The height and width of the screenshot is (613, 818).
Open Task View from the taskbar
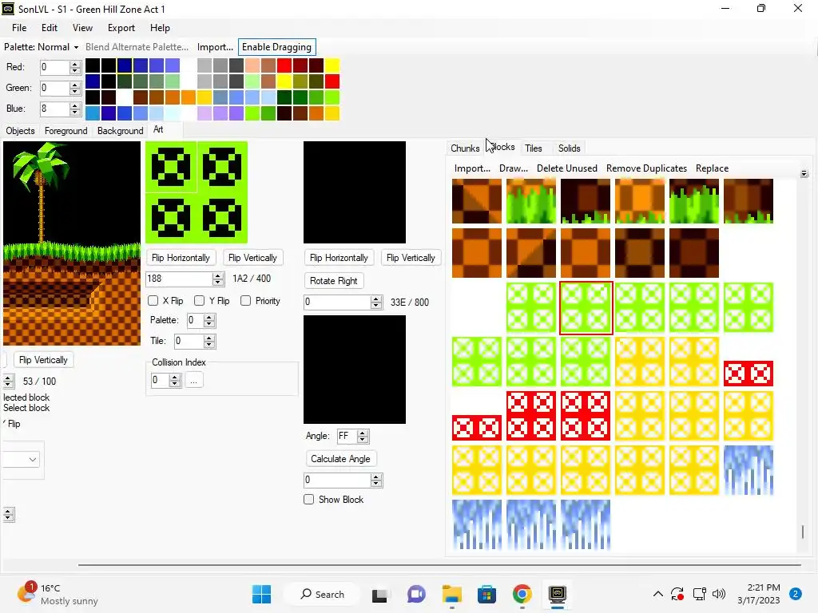coord(379,594)
